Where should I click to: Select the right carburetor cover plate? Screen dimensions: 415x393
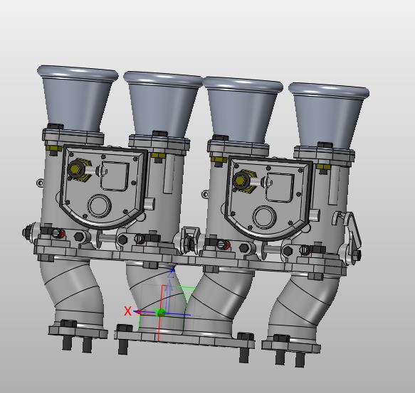[268, 198]
